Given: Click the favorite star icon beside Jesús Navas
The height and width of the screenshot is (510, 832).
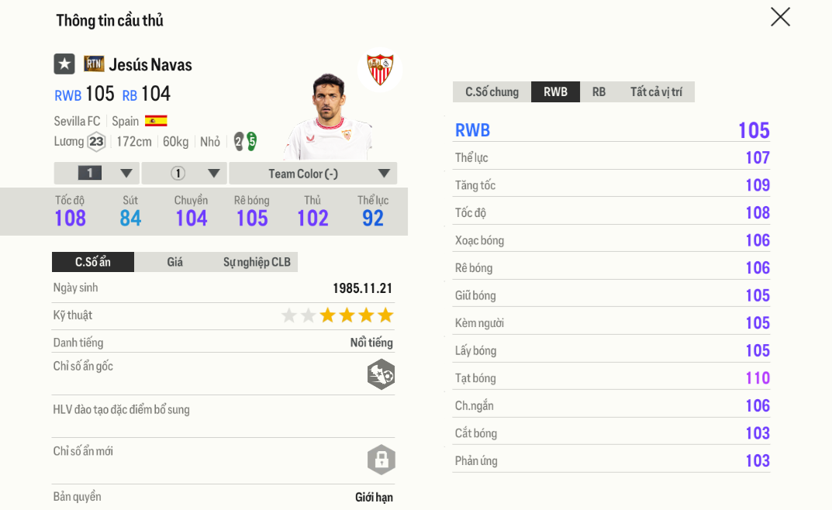Looking at the screenshot, I should (64, 64).
